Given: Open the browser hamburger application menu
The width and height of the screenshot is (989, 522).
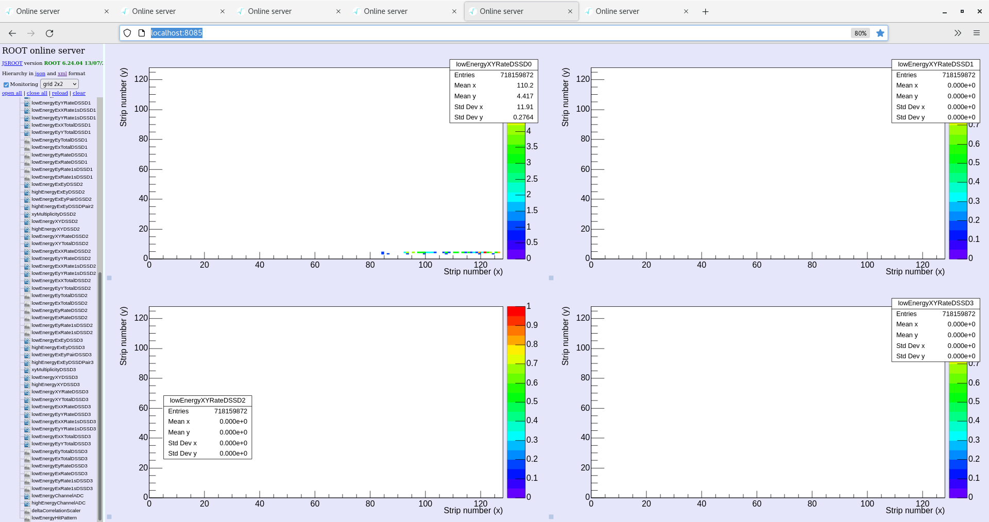Looking at the screenshot, I should (976, 33).
